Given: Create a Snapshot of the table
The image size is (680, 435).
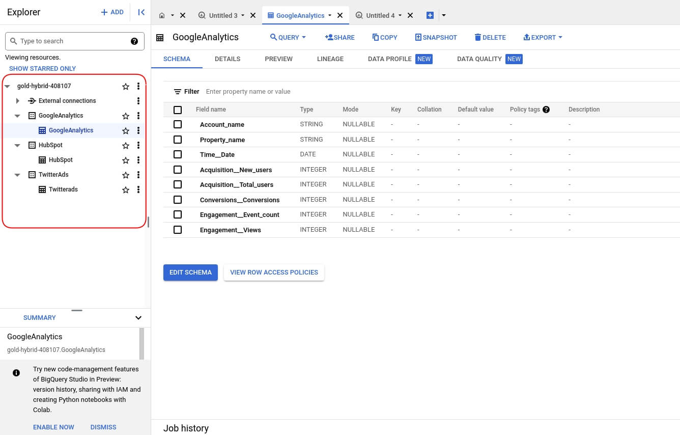Looking at the screenshot, I should tap(436, 37).
